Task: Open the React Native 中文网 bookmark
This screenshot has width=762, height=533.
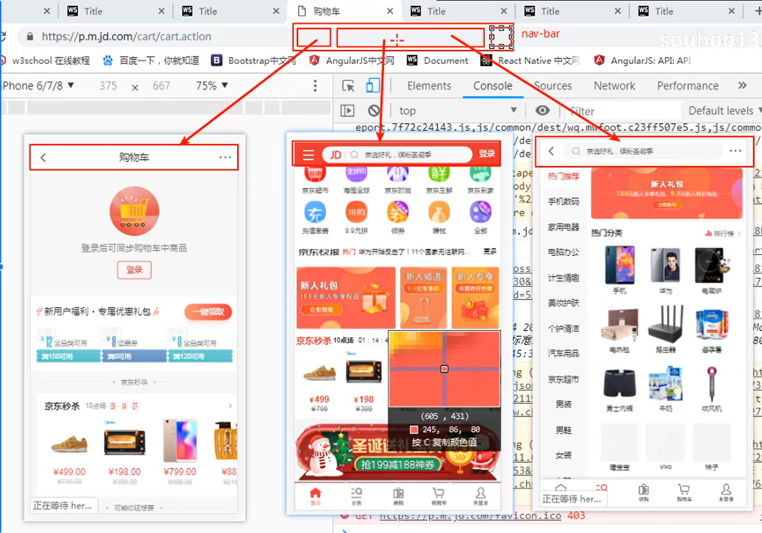Action: tap(530, 61)
